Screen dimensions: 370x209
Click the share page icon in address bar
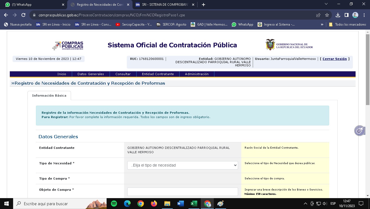click(318, 15)
